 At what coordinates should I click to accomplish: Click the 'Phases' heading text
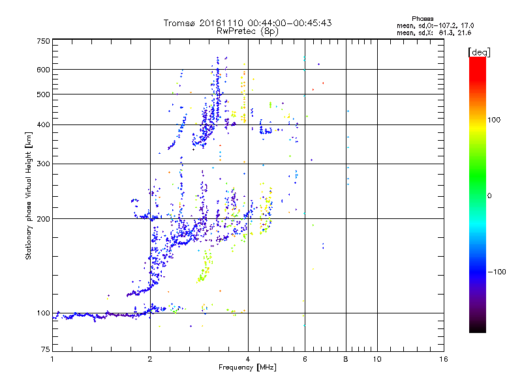click(422, 19)
